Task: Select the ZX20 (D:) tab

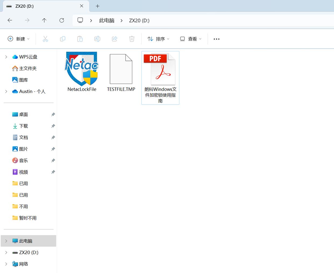Action: (46, 6)
